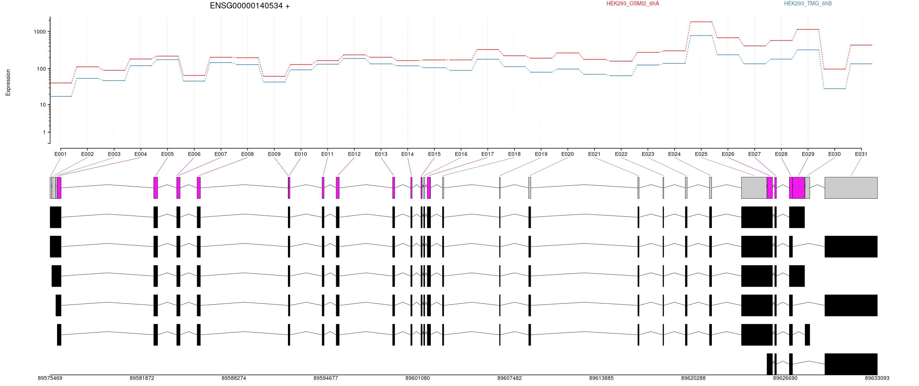Click exon label E007
The image size is (919, 386).
pyautogui.click(x=221, y=154)
